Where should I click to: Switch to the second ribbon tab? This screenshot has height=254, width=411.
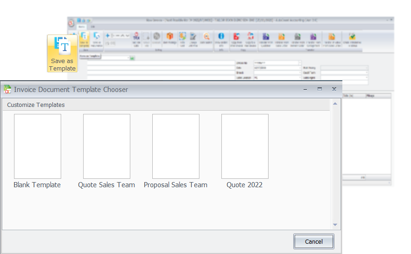[x=93, y=27]
